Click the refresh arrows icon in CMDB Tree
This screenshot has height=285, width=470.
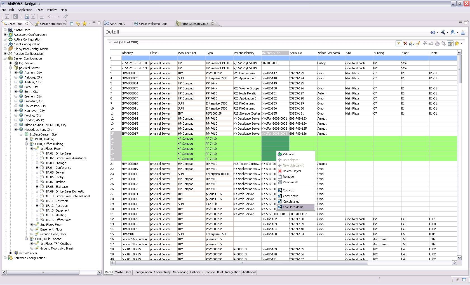click(x=78, y=24)
